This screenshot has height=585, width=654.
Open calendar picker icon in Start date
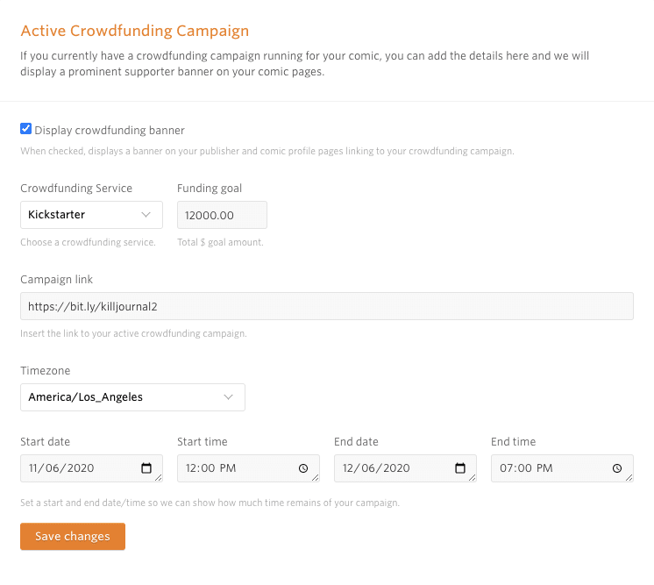146,468
